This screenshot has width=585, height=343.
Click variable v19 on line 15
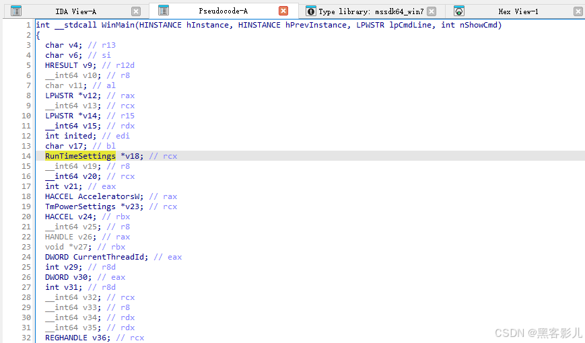(x=92, y=166)
